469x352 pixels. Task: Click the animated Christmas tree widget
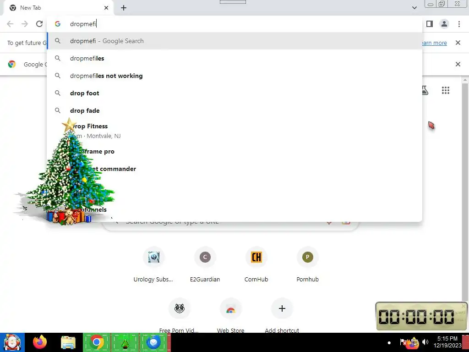[69, 174]
